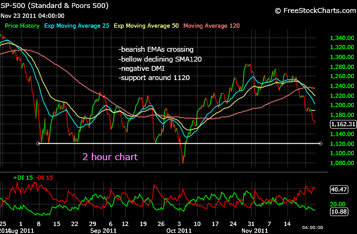
Task: Click the 1,300.00 price axis label
Action: (x=342, y=57)
